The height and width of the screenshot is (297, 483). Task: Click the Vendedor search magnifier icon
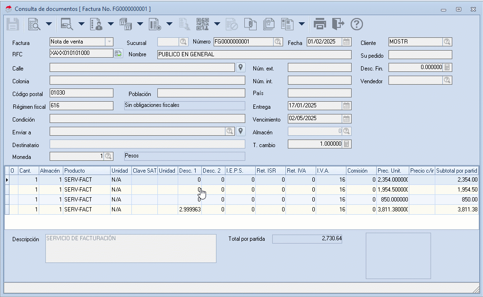coord(447,80)
